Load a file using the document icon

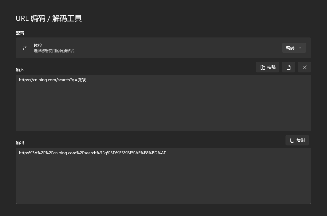288,67
